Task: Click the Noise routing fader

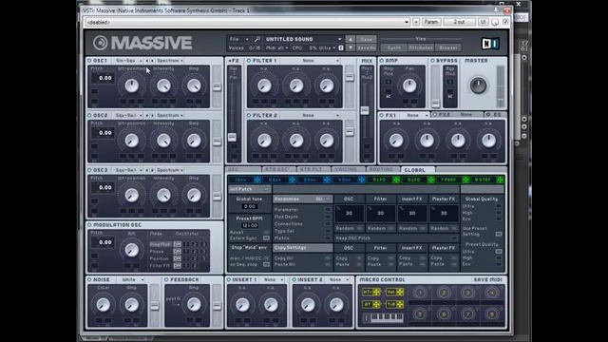Action: (x=154, y=306)
